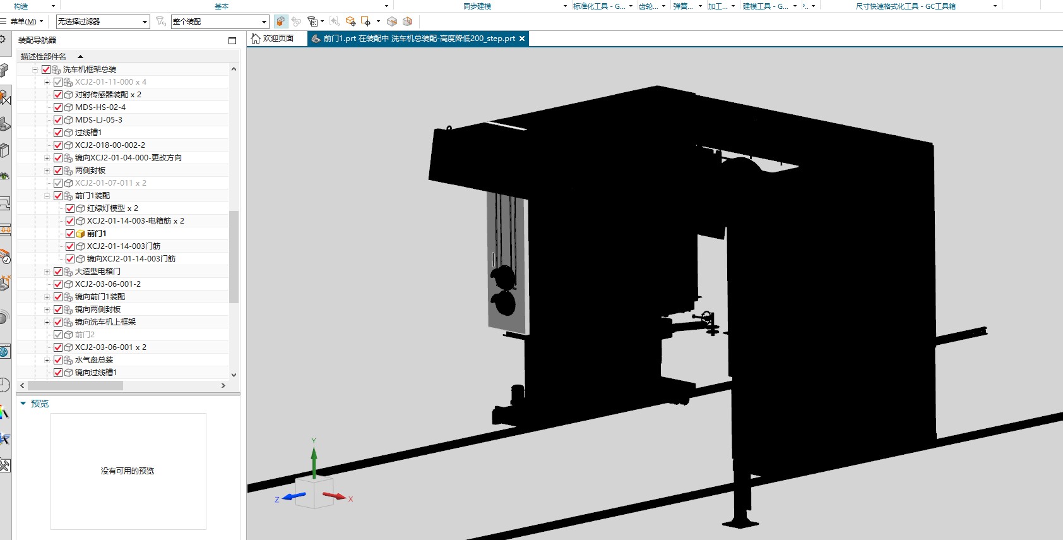Expand the 大造型电箱门 node
Screen dimensions: 1063x540
coord(47,272)
